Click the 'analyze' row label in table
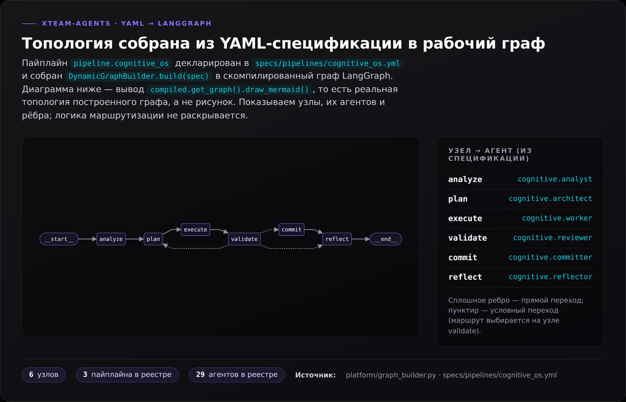The image size is (626, 402). pos(465,179)
